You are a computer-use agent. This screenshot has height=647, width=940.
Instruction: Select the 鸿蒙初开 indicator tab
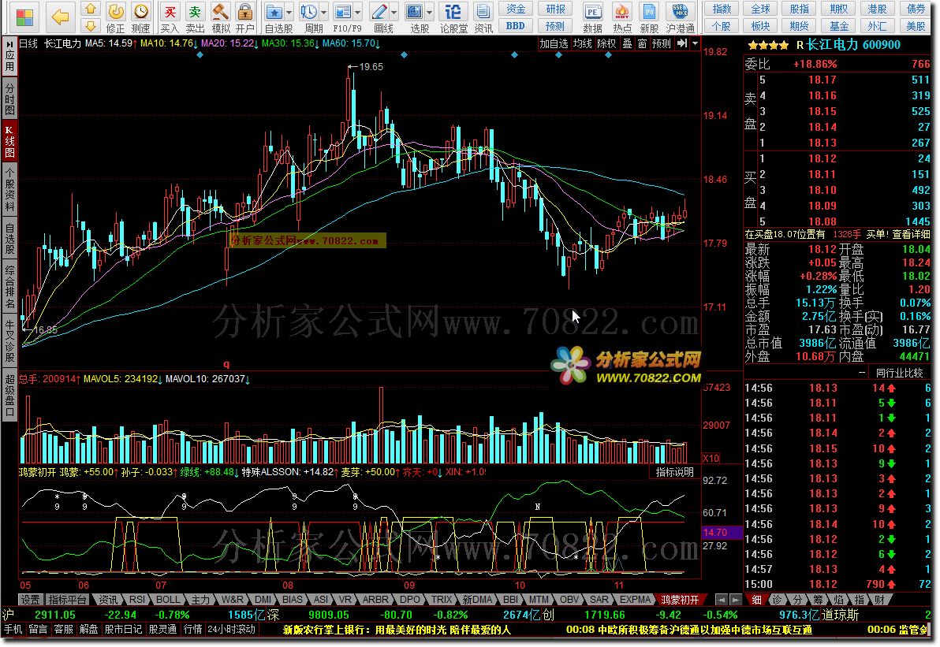coord(680,599)
